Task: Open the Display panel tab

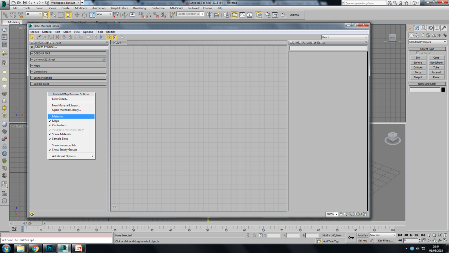Action: coord(437,28)
